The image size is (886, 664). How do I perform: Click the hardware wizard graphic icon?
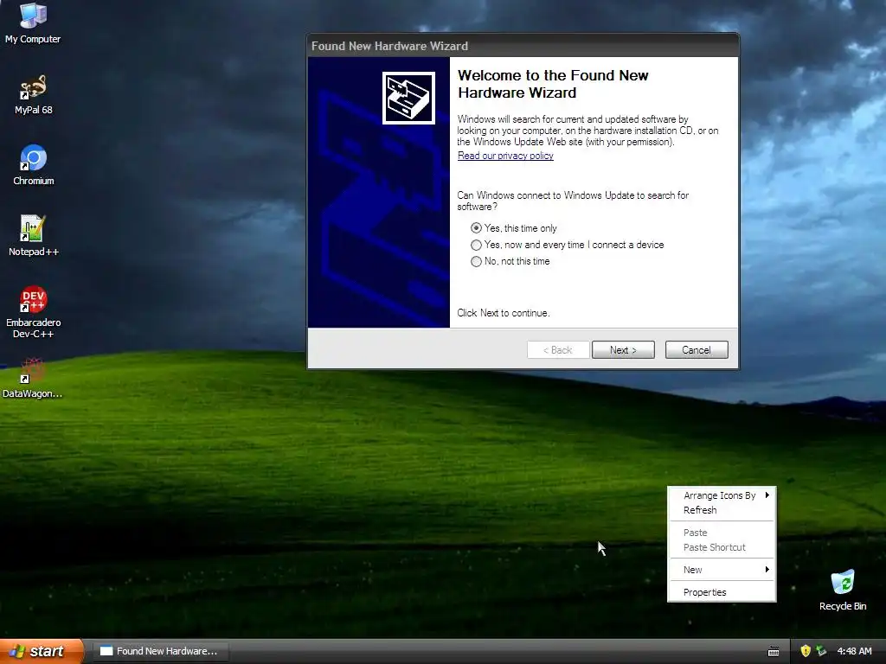pos(408,98)
